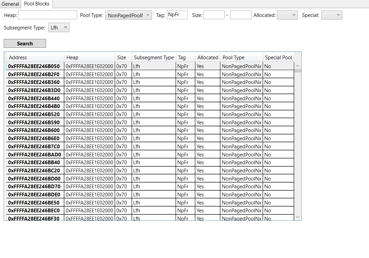The image size is (369, 258).
Task: Click Heap cell in row 0xFFFFA28EE246B050
Action: 89,66
